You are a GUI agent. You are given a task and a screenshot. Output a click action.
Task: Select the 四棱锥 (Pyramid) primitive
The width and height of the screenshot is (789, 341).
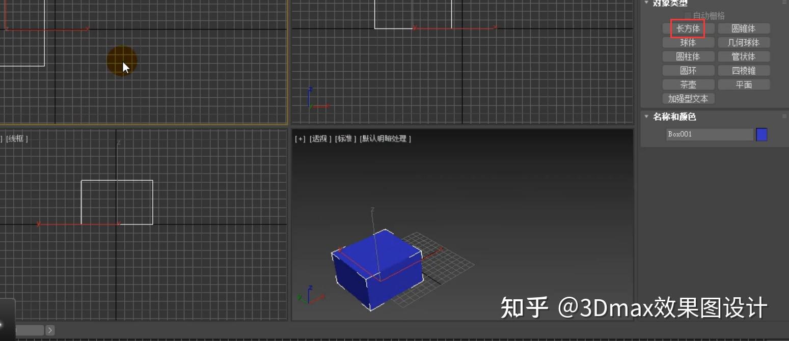pos(744,70)
